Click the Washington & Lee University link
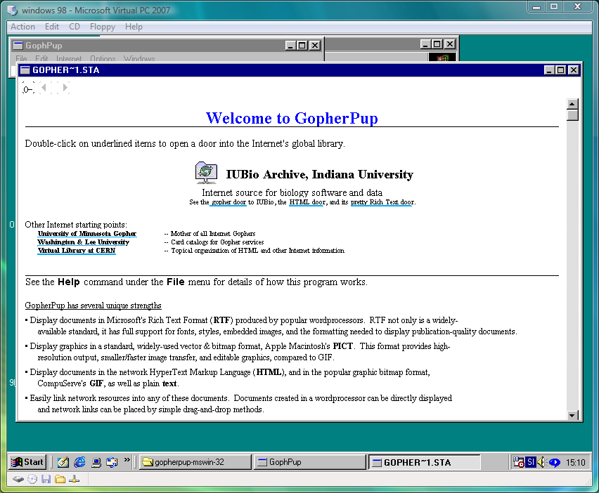 click(83, 242)
